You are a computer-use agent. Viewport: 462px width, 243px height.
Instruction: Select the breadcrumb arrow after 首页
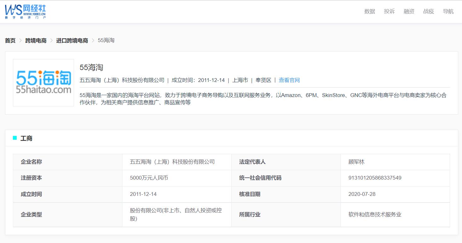tap(20, 40)
